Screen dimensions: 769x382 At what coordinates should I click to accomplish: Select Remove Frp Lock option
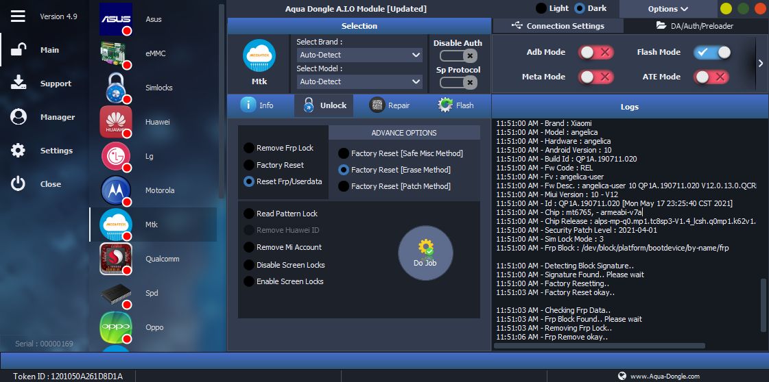click(x=249, y=148)
